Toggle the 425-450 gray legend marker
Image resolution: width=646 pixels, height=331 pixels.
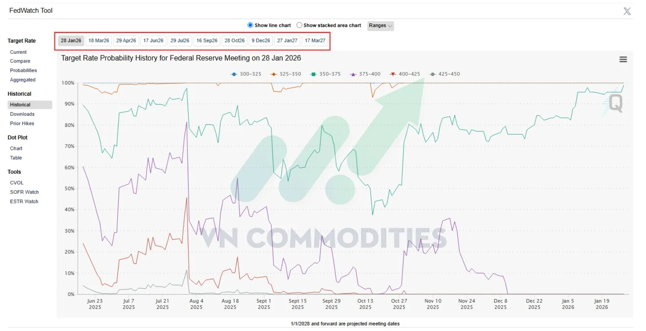coord(433,74)
